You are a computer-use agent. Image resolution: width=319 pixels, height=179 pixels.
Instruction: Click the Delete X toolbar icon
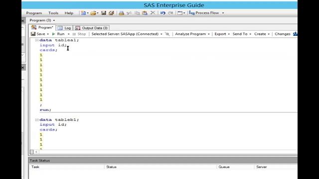pos(153,13)
